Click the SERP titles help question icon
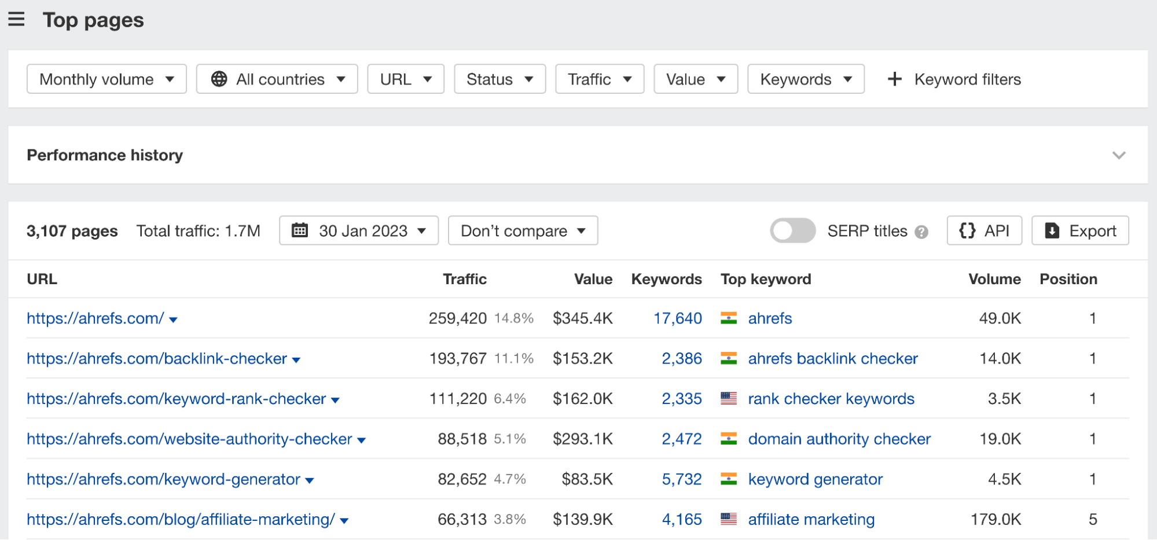Screen dimensions: 1157x540 click(x=921, y=232)
